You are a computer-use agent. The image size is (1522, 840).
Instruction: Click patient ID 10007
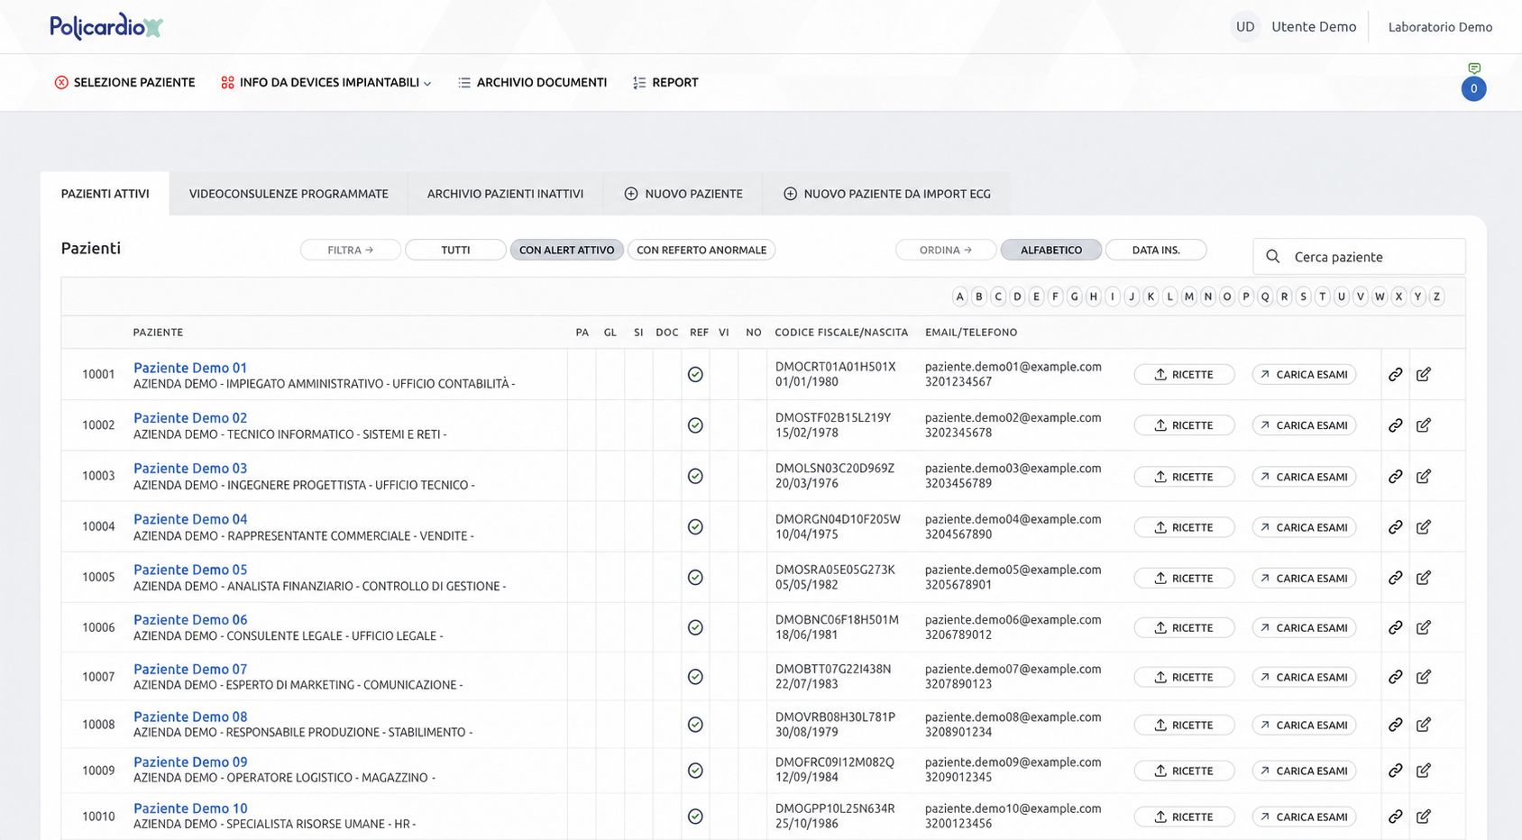tap(98, 677)
